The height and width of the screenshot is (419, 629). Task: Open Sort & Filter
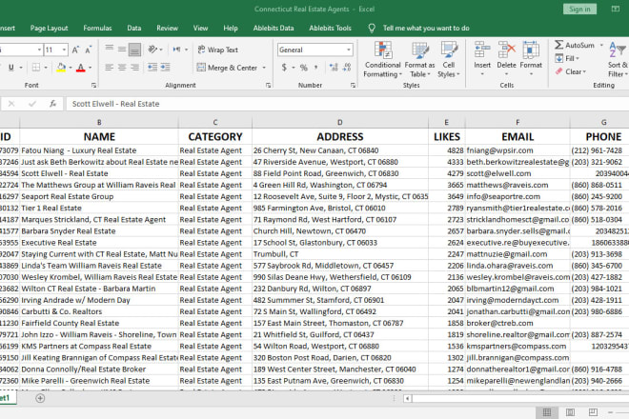coord(618,59)
